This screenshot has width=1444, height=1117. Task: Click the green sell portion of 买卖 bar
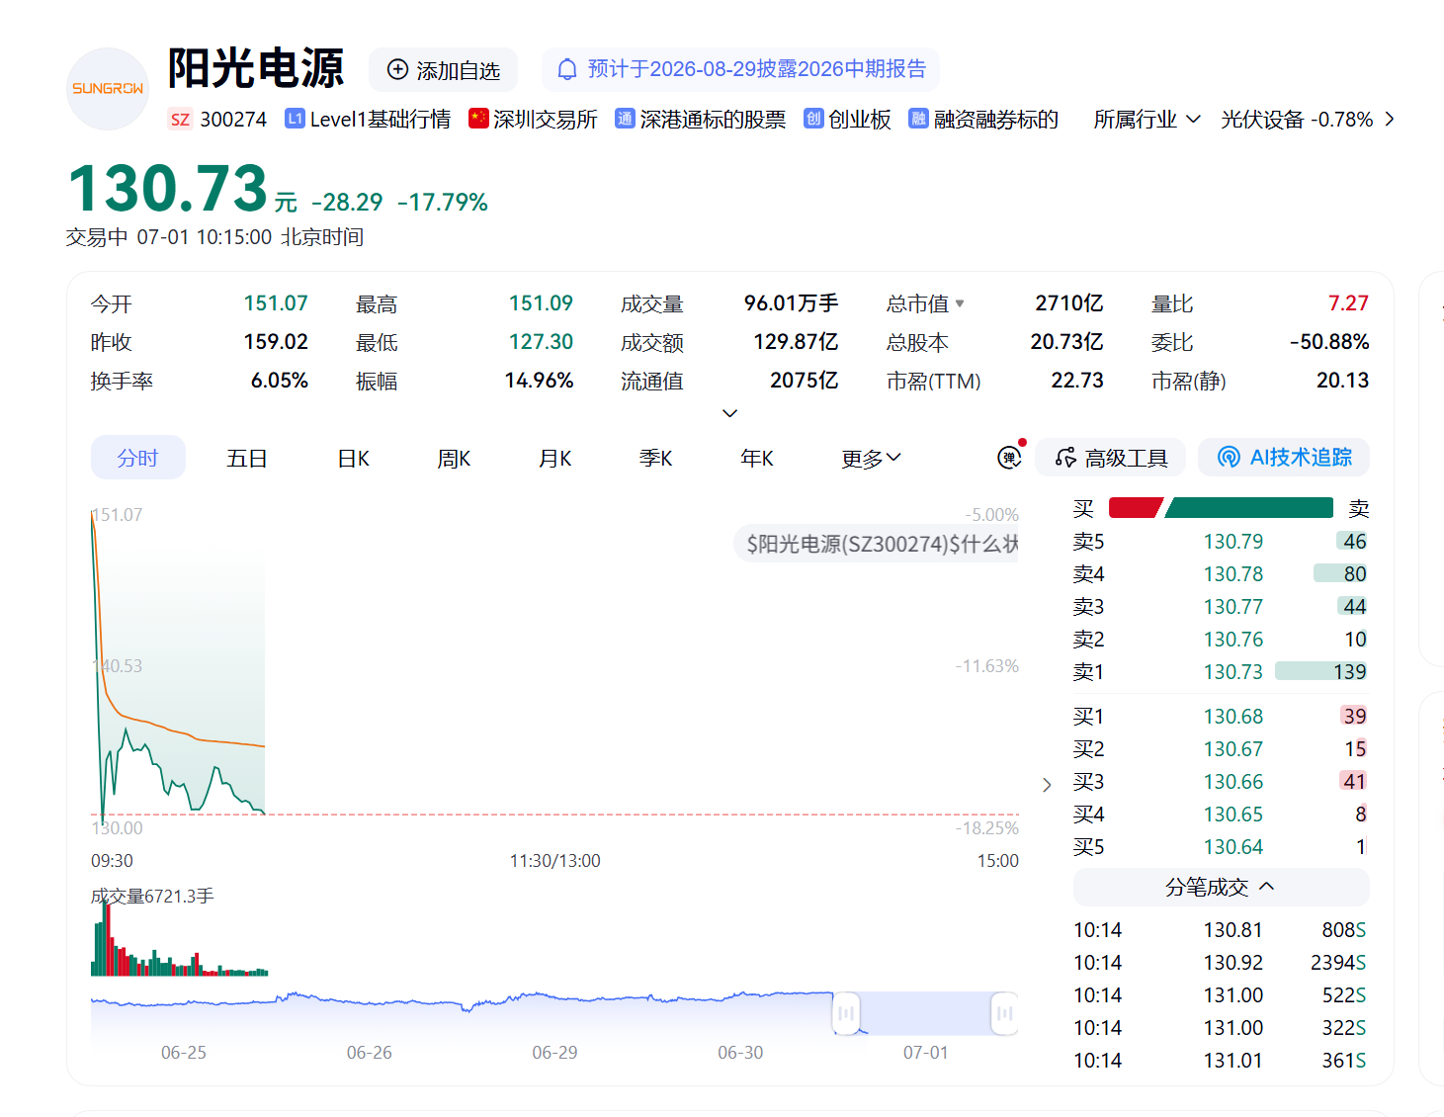point(1250,508)
